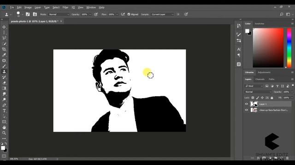This screenshot has width=295, height=165.
Task: Open the Character panel icon
Action: (x=239, y=49)
